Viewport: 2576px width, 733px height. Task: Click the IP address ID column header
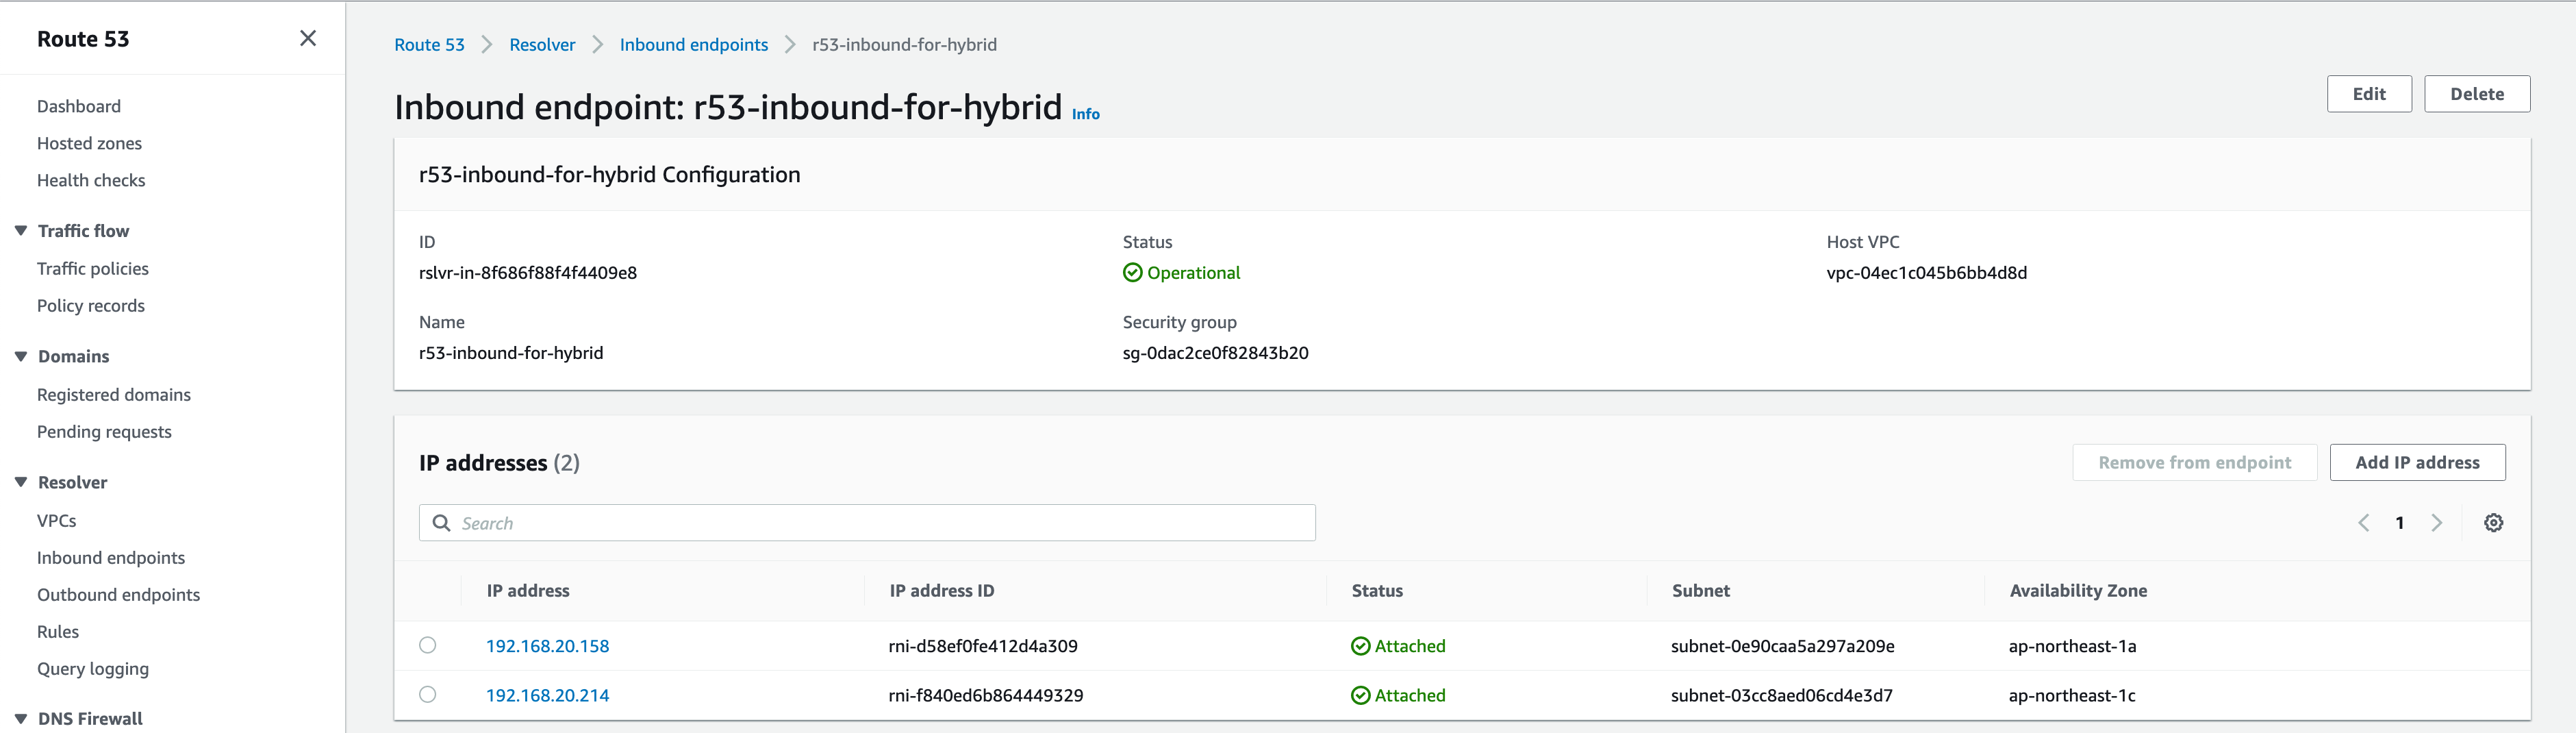coord(942,591)
